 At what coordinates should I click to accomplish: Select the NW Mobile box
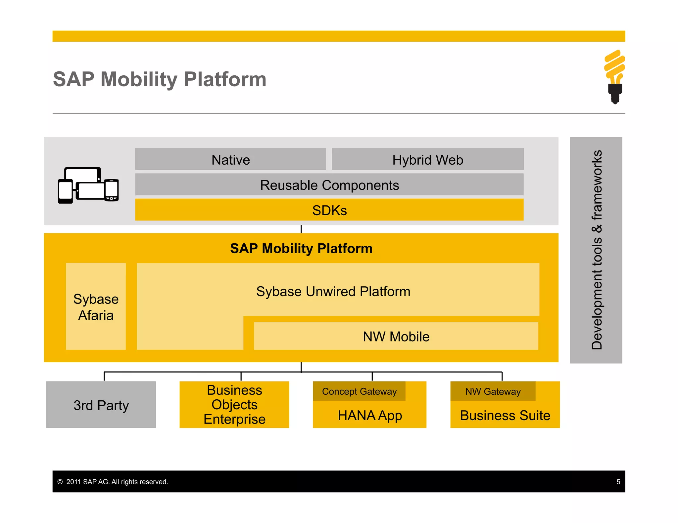pos(396,336)
